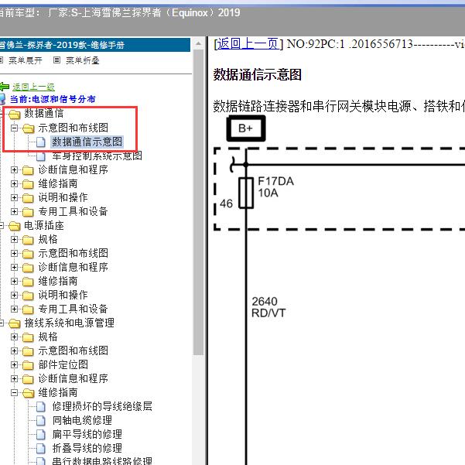Click the 数据通信示意图 page heading
Image resolution: width=465 pixels, height=465 pixels.
[257, 75]
